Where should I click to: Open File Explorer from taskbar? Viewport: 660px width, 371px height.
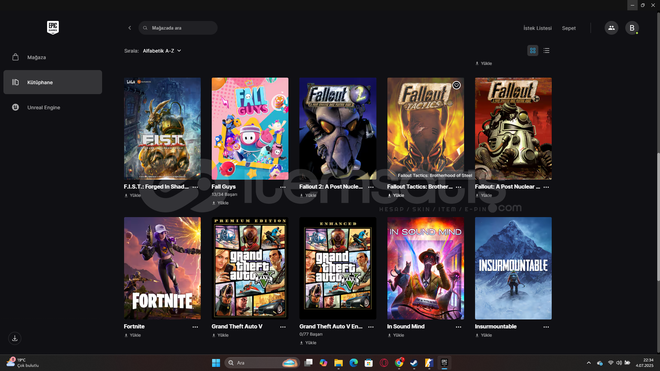tap(339, 363)
